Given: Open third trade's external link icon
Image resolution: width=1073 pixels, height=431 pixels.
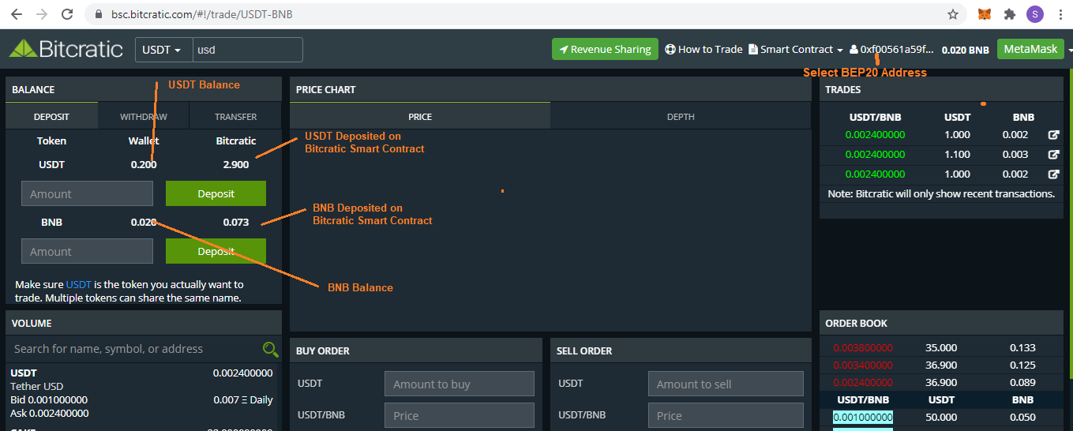Looking at the screenshot, I should click(x=1053, y=174).
